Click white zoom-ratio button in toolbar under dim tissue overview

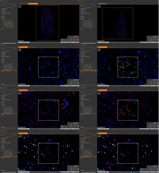pyautogui.click(x=108, y=42)
